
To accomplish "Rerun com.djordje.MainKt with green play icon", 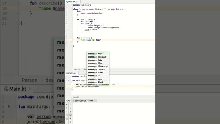I will 67,104.
